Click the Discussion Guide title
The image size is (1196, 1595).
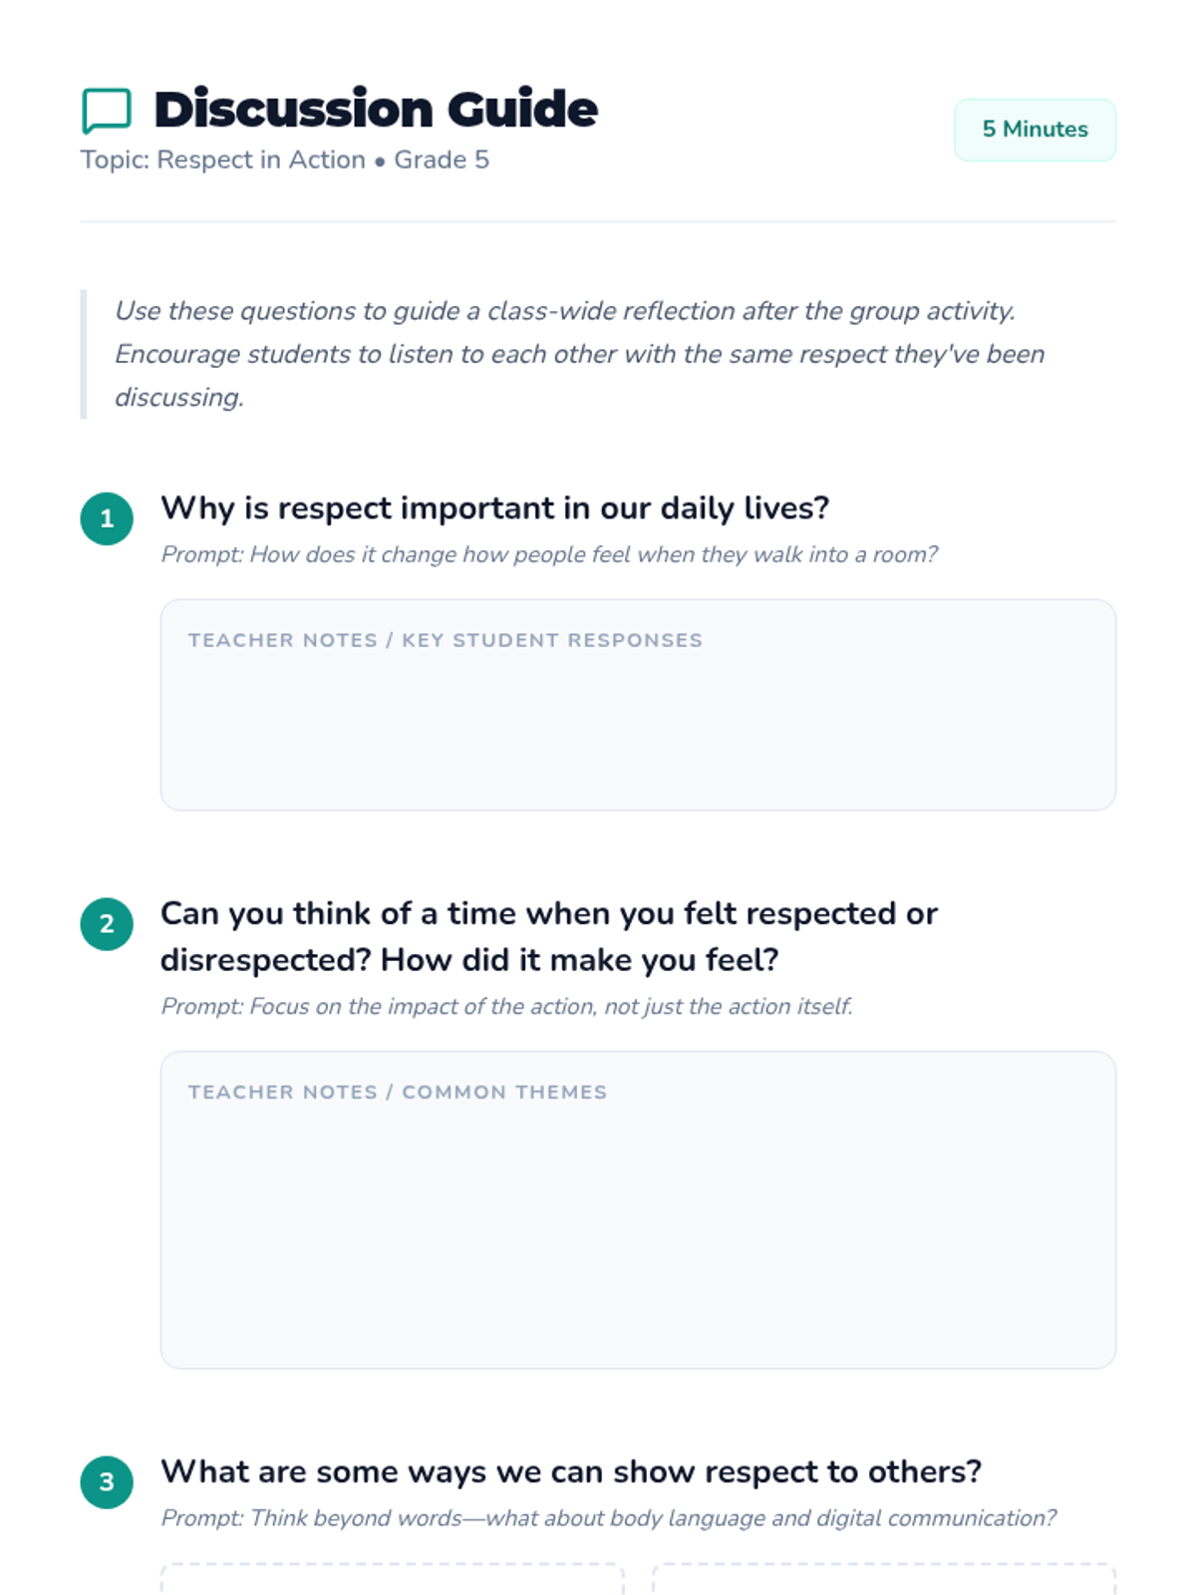[x=376, y=110]
